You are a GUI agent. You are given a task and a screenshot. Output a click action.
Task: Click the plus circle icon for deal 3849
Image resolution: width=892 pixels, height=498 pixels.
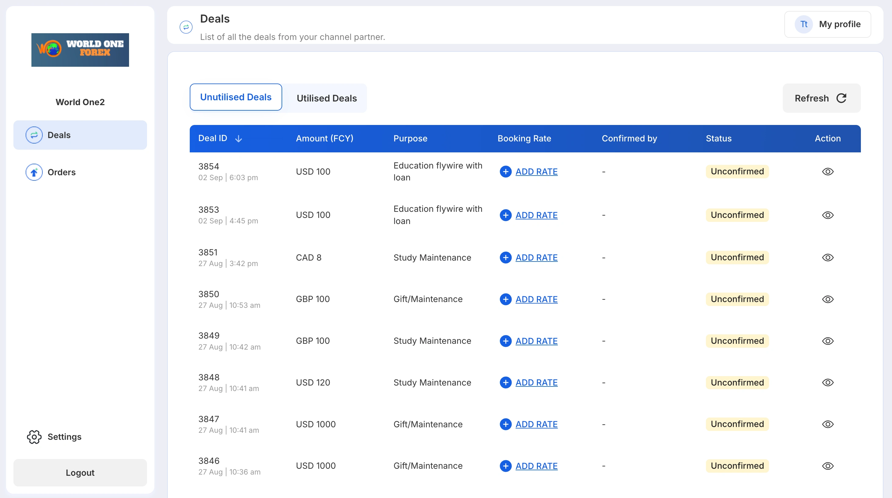[505, 341]
